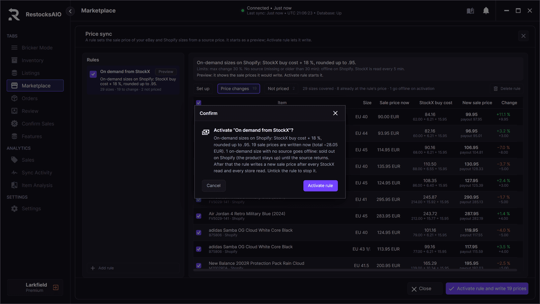Click Delete rule button

click(x=507, y=88)
